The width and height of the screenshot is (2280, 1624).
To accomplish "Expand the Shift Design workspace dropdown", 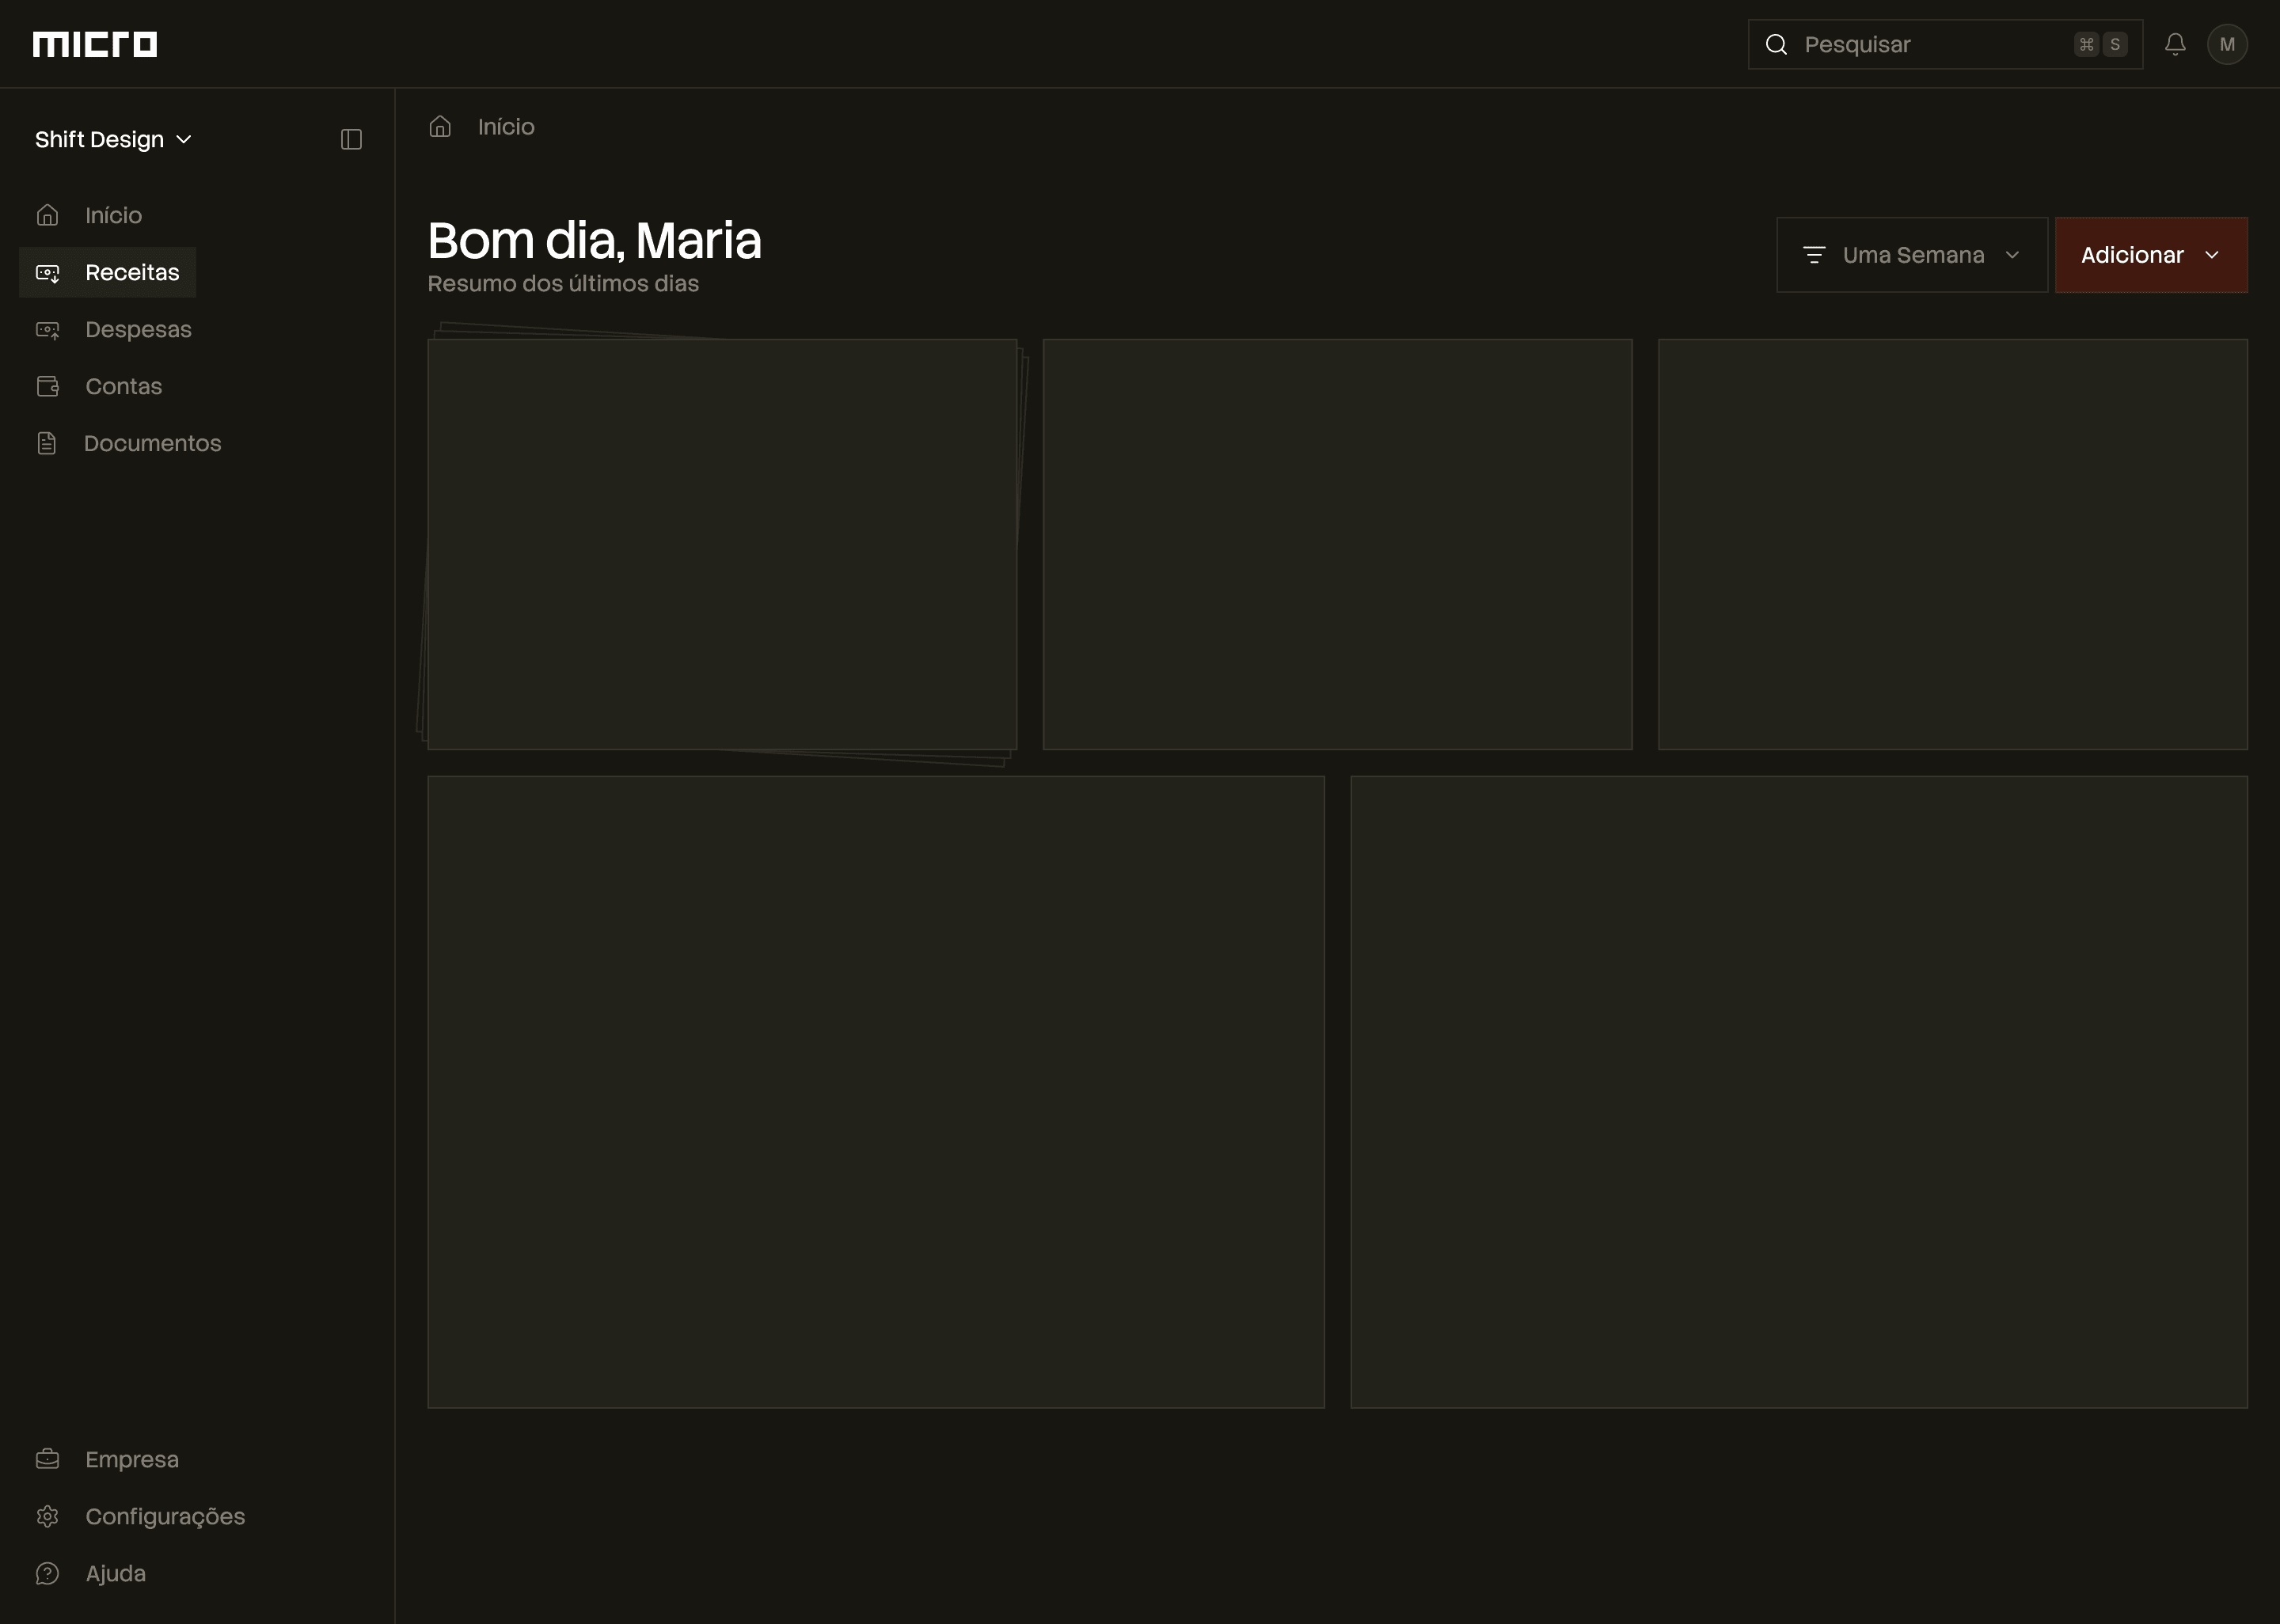I will [x=113, y=140].
